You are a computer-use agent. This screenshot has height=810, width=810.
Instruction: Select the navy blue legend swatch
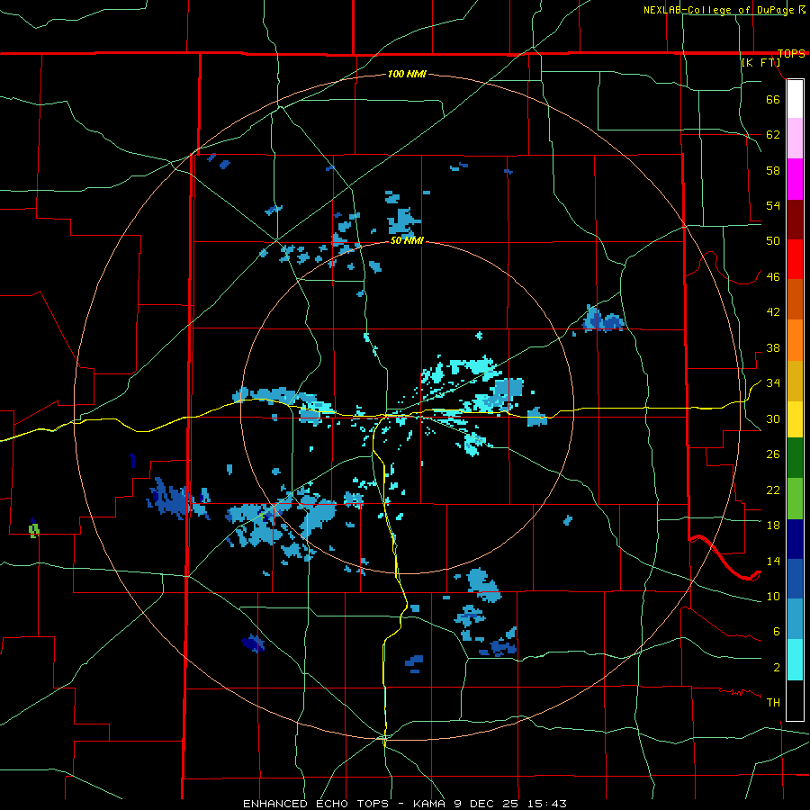pos(795,539)
